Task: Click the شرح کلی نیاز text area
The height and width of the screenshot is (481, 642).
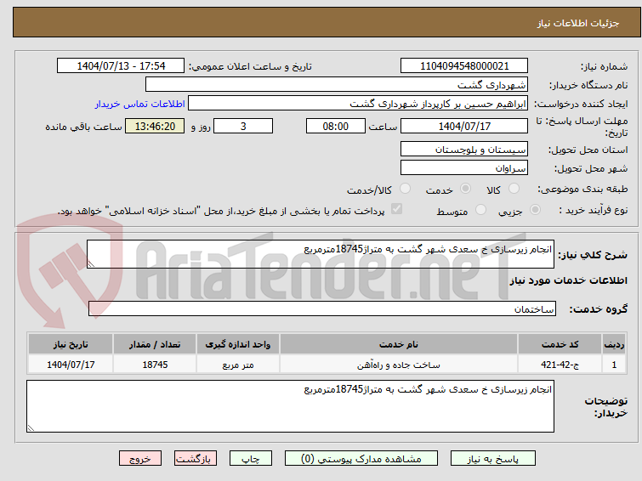Action: click(321, 254)
